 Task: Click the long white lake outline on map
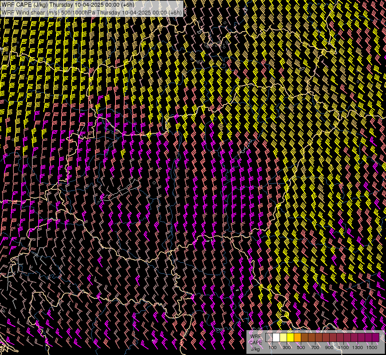click(119, 191)
